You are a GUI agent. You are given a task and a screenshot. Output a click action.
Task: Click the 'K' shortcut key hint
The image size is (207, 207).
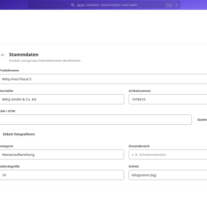tap(176, 5)
